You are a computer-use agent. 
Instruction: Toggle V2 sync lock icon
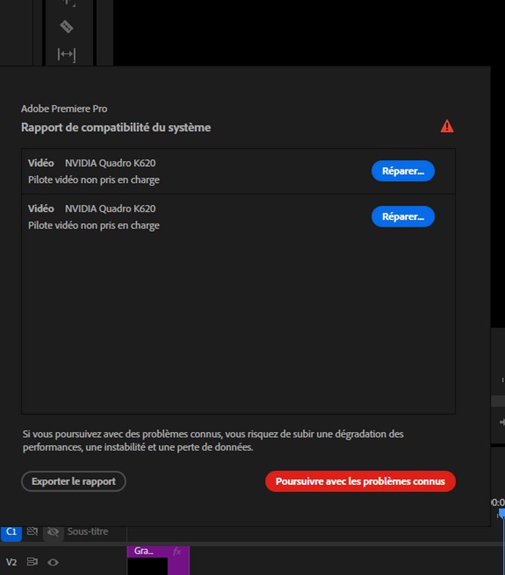coord(32,562)
